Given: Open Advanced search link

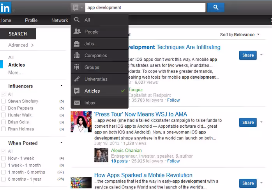Looking at the screenshot, I should coord(18,45).
